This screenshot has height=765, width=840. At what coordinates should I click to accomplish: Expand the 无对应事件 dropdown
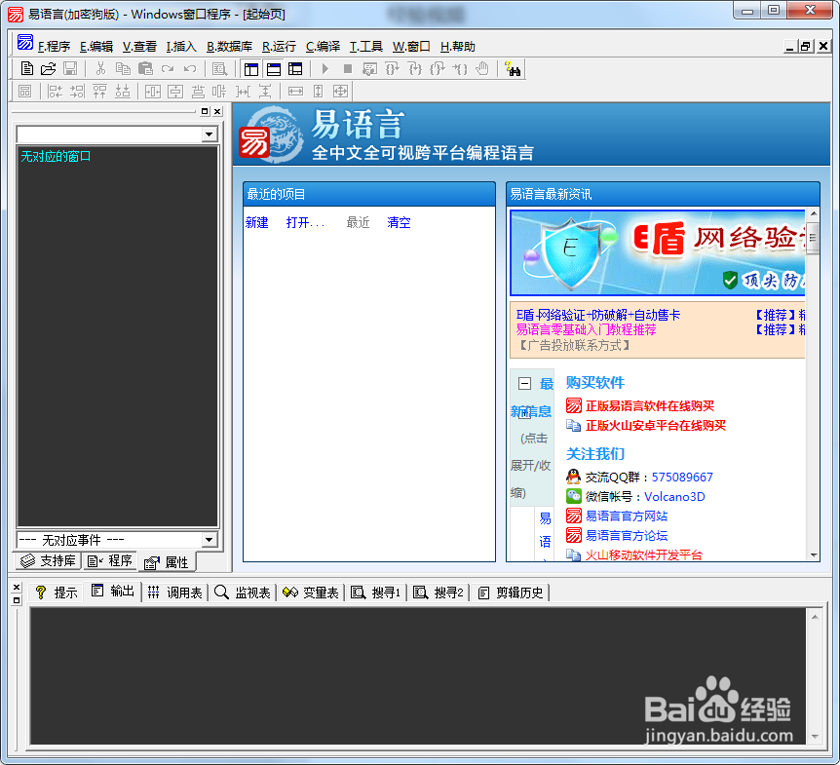coord(210,540)
